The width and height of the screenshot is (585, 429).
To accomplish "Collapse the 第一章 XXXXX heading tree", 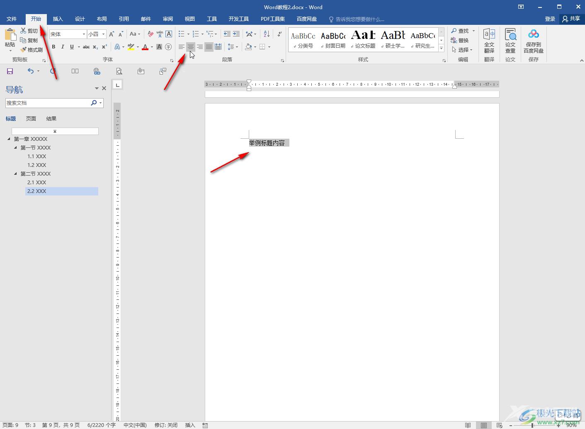I will click(9, 139).
